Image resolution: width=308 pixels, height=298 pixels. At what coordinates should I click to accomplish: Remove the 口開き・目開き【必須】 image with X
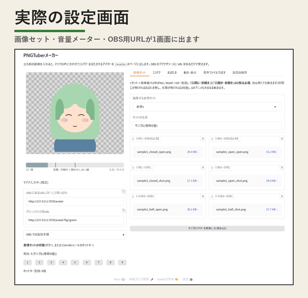pyautogui.click(x=282, y=139)
